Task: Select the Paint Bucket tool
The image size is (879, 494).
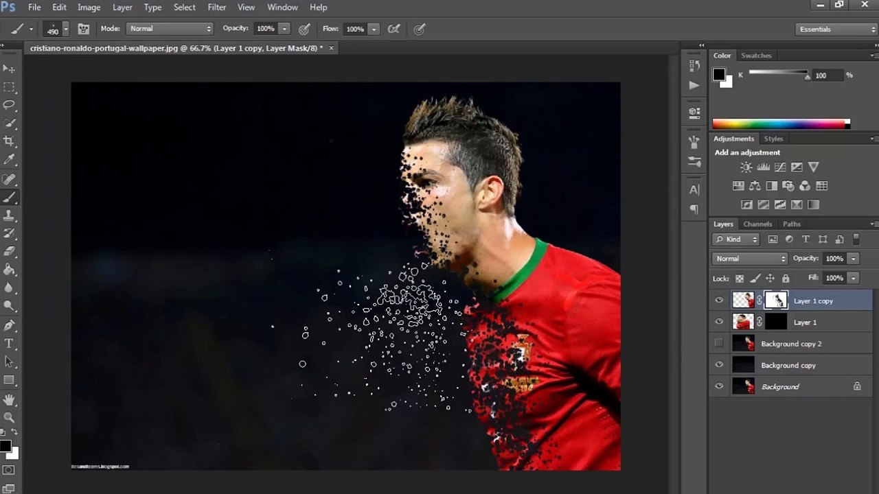Action: (x=9, y=270)
